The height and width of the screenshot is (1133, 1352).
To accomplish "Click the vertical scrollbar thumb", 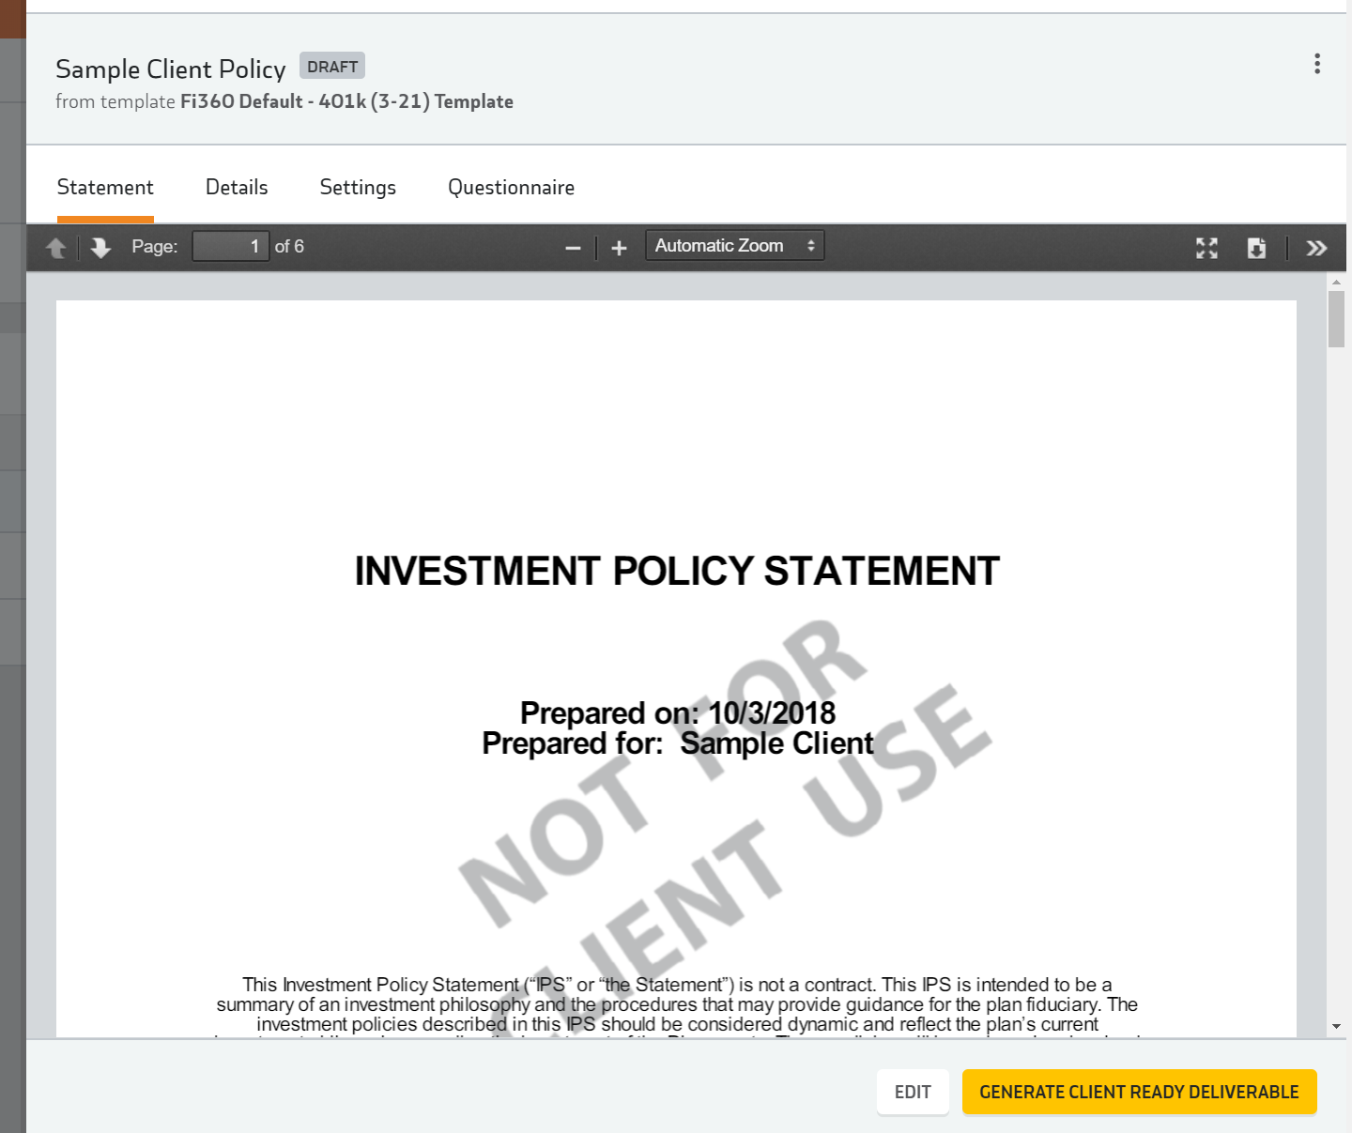I will 1336,319.
